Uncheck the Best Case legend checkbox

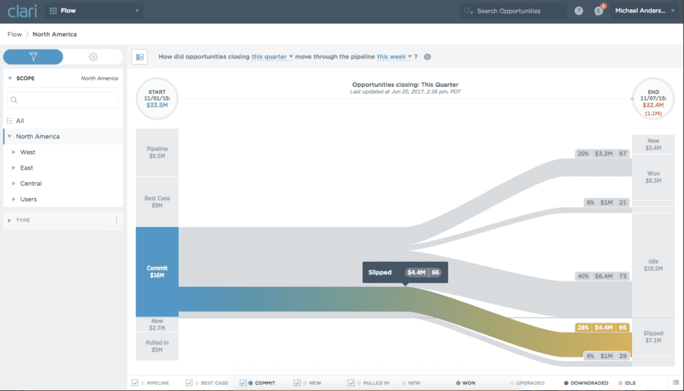pos(189,383)
